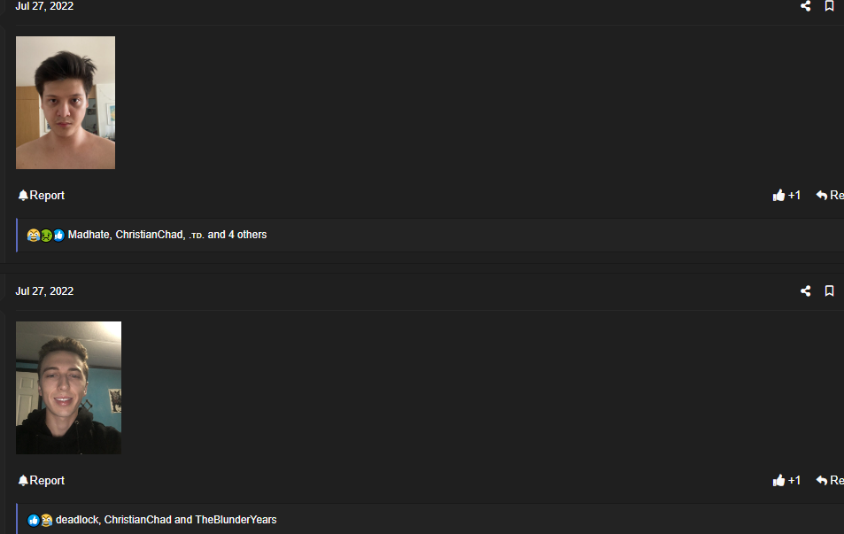
Task: Bookmark the second Jul 27 post
Action: point(829,291)
